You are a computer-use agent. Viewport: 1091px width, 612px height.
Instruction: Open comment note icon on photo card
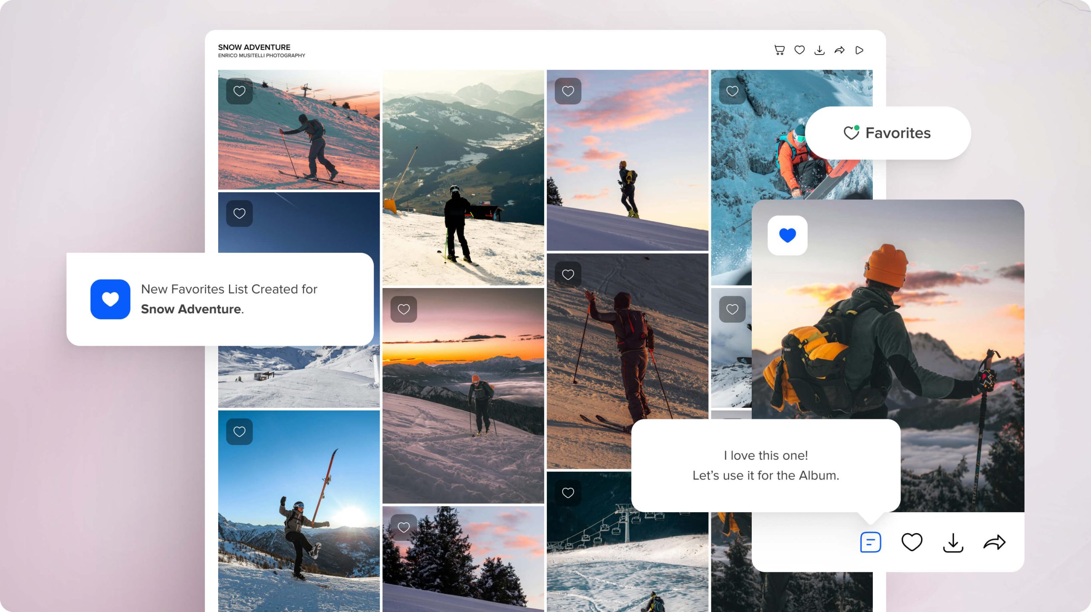pyautogui.click(x=870, y=542)
